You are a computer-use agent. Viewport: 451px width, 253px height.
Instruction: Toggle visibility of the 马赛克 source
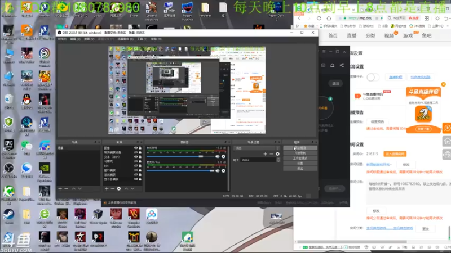136,161
